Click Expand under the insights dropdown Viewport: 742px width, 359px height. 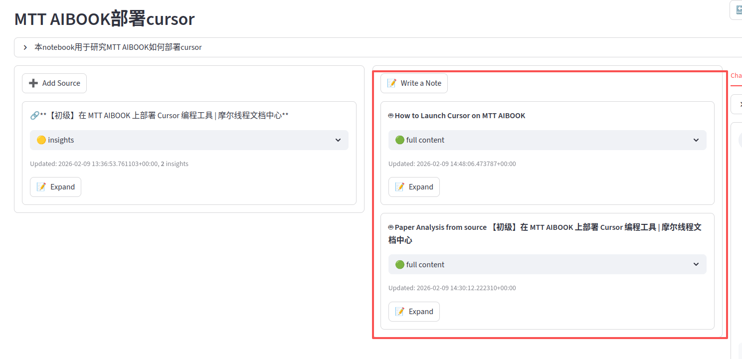[55, 187]
